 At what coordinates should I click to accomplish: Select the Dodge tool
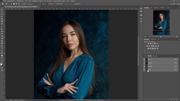tap(2, 43)
